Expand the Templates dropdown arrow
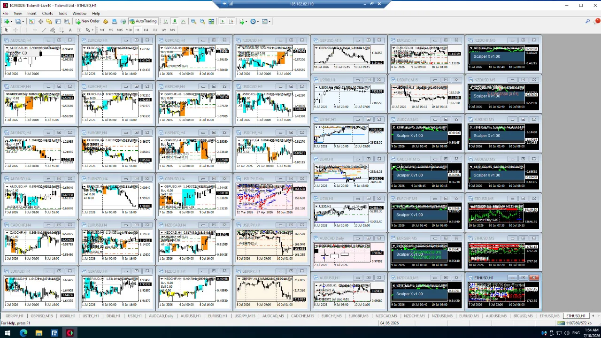The width and height of the screenshot is (601, 338). click(x=270, y=21)
